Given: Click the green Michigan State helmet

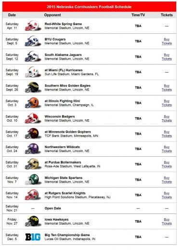Looking at the screenshot, I should [32, 179].
